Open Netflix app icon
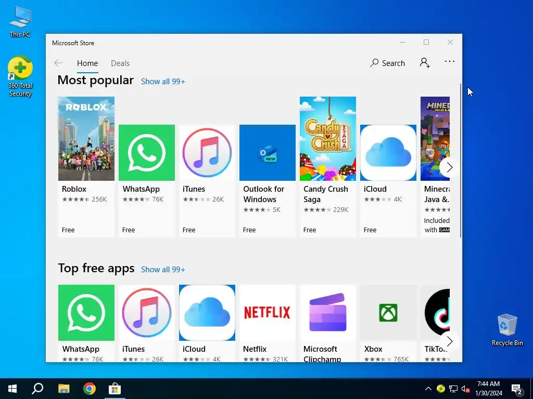This screenshot has width=533, height=399. pos(268,312)
